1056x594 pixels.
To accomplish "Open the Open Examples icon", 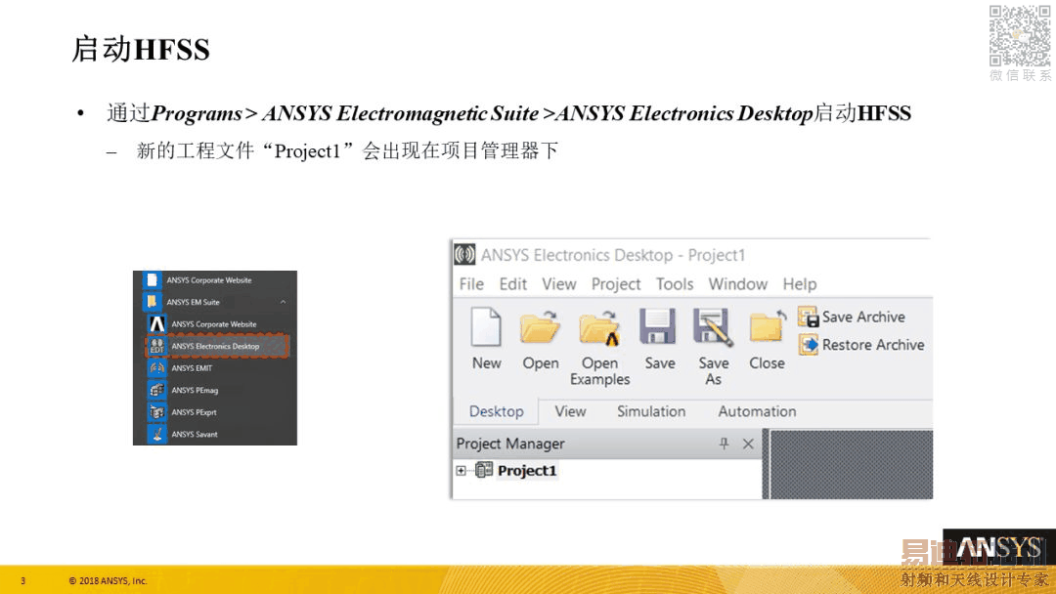I will [599, 328].
